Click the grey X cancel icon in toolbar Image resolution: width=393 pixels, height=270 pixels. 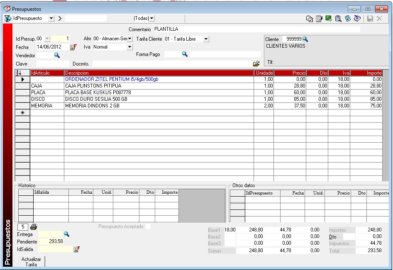click(x=379, y=19)
